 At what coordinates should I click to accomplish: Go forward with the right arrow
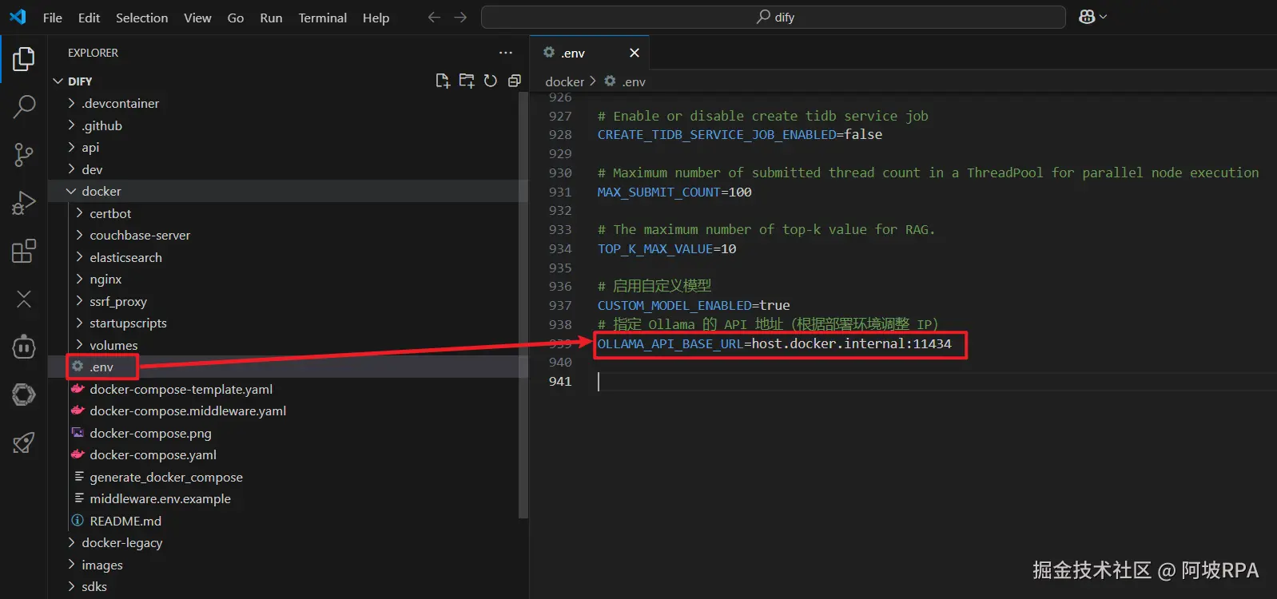[x=460, y=17]
